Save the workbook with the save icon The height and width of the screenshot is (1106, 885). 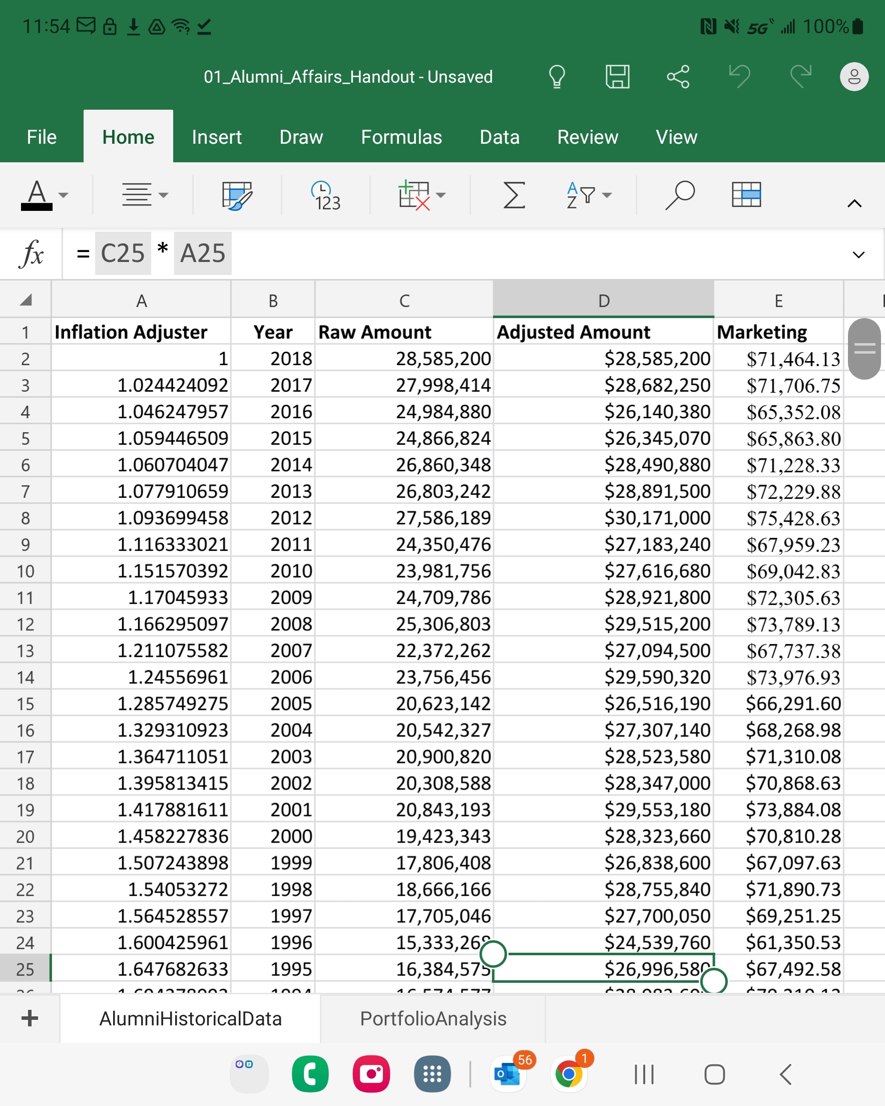click(x=617, y=77)
